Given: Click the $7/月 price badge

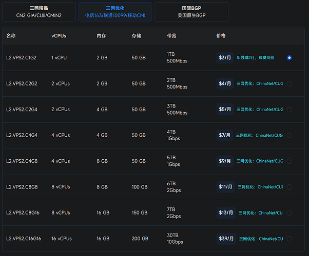Looking at the screenshot, I should (225, 135).
